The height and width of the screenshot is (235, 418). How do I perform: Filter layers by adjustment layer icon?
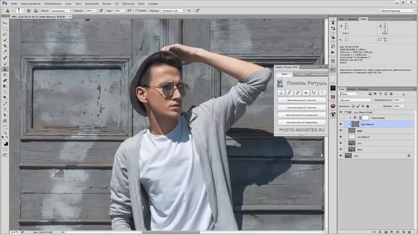pyautogui.click(x=376, y=94)
